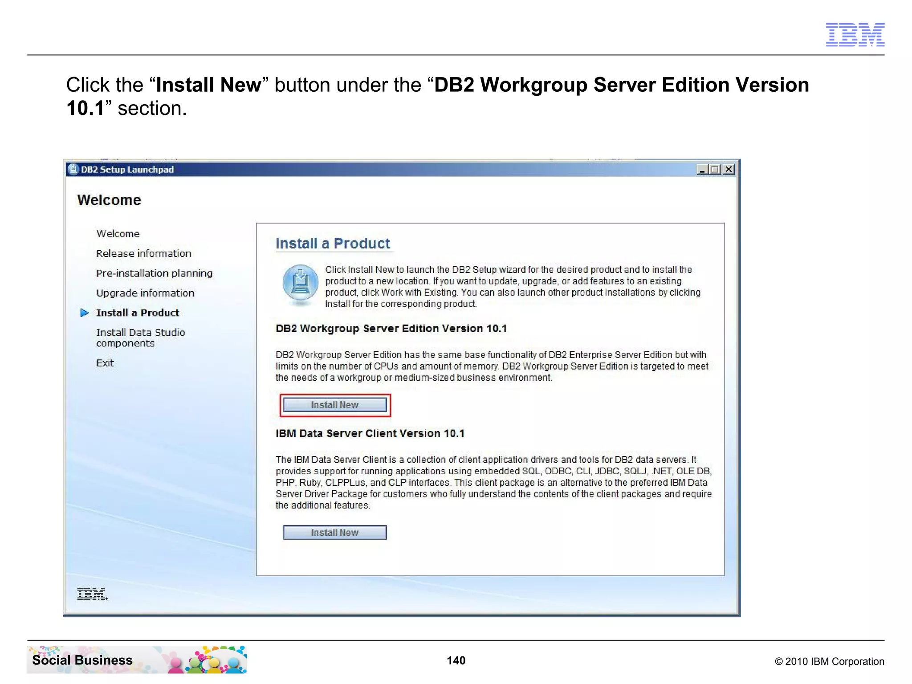Click the large Welcome page title
Image resolution: width=912 pixels, height=684 pixels.
109,200
